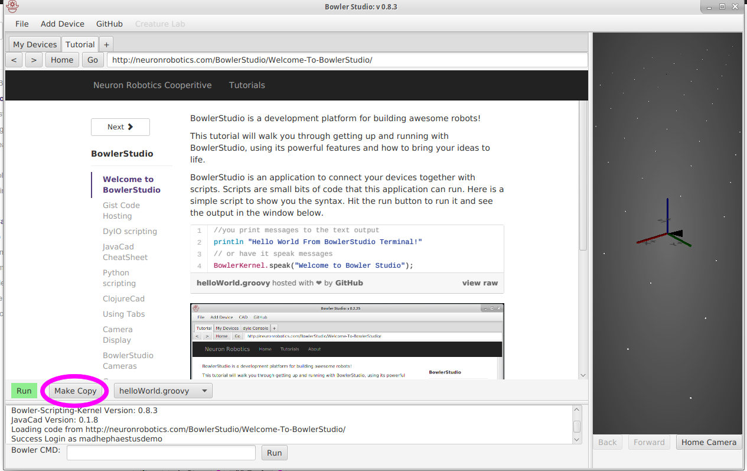Open the Gist Code Hosting tutorial
Image resolution: width=747 pixels, height=471 pixels.
point(121,210)
